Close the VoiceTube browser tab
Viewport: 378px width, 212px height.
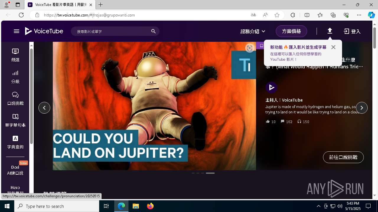coord(91,5)
